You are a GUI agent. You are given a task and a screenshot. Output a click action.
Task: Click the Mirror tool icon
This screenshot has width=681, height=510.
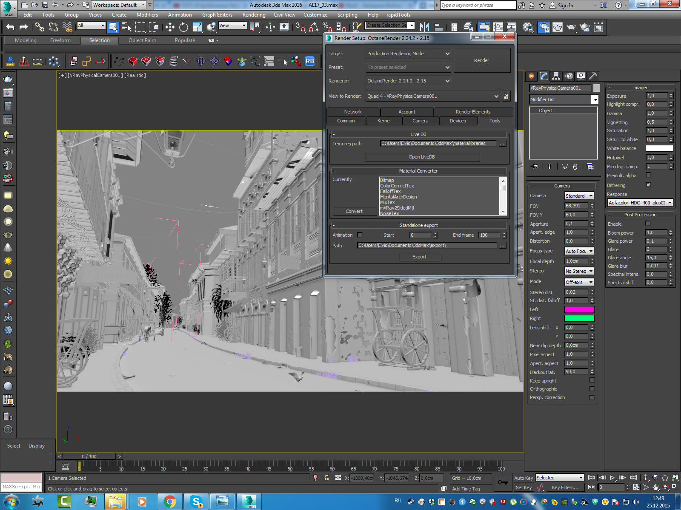[424, 27]
